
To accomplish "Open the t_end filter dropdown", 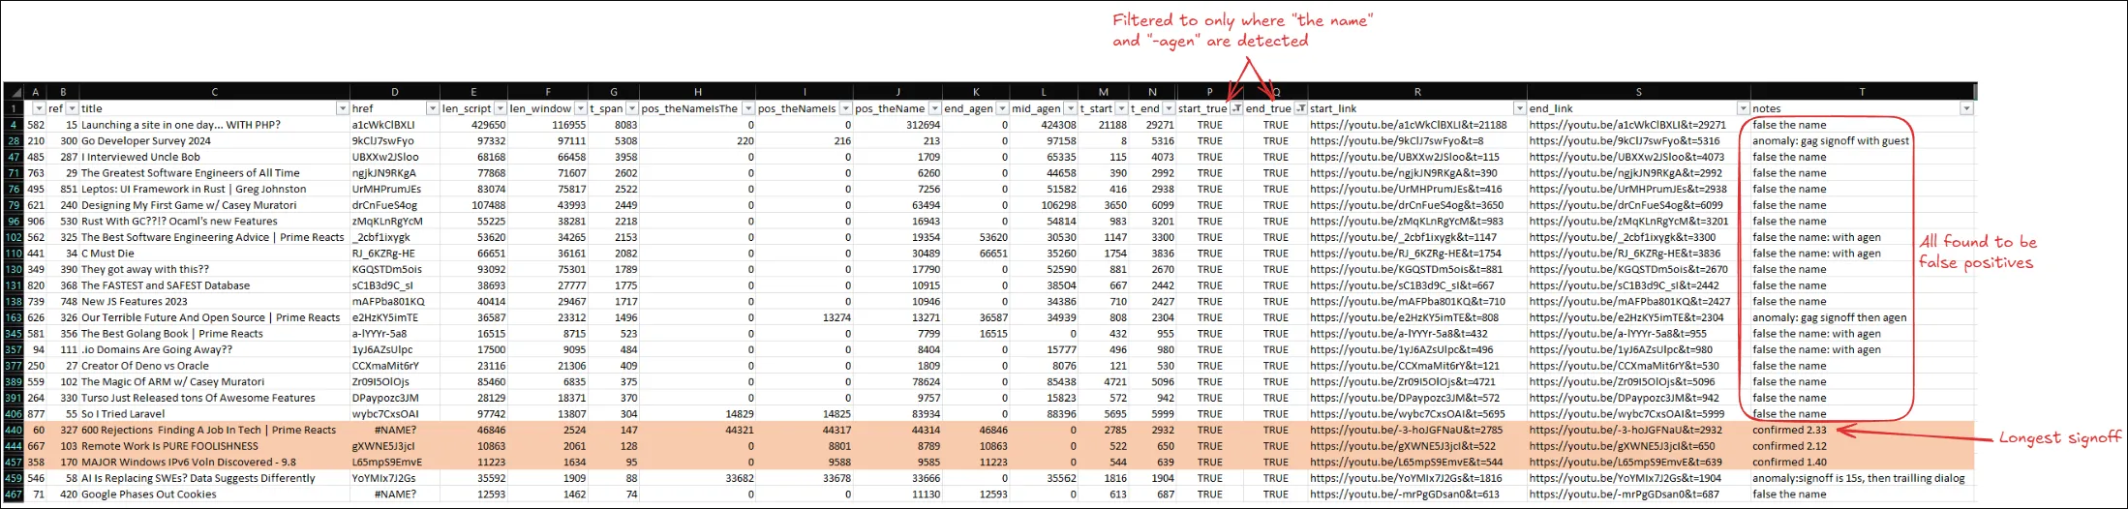I will tap(1169, 108).
